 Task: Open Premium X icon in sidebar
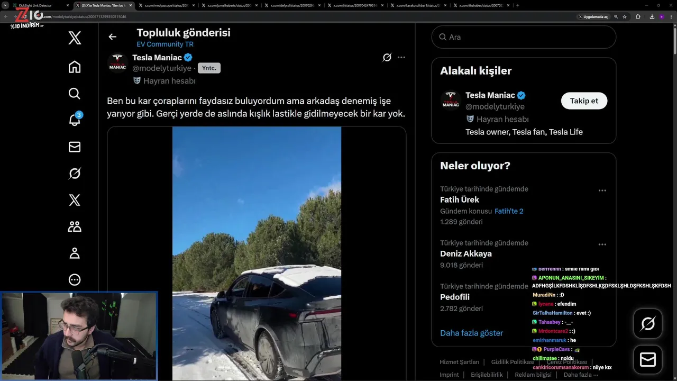75,199
